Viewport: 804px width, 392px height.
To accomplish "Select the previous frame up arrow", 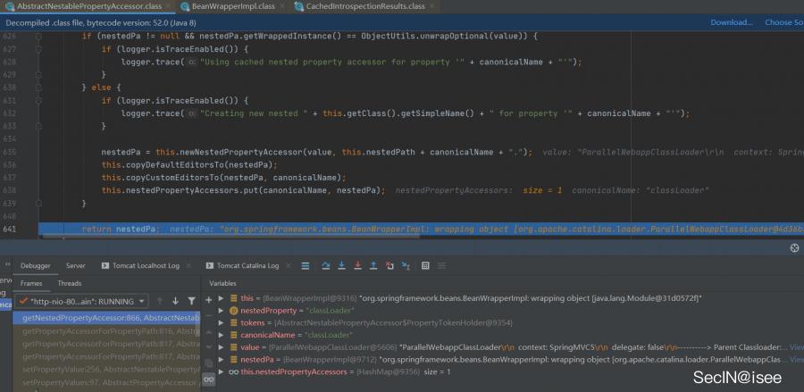I will pyautogui.click(x=160, y=301).
